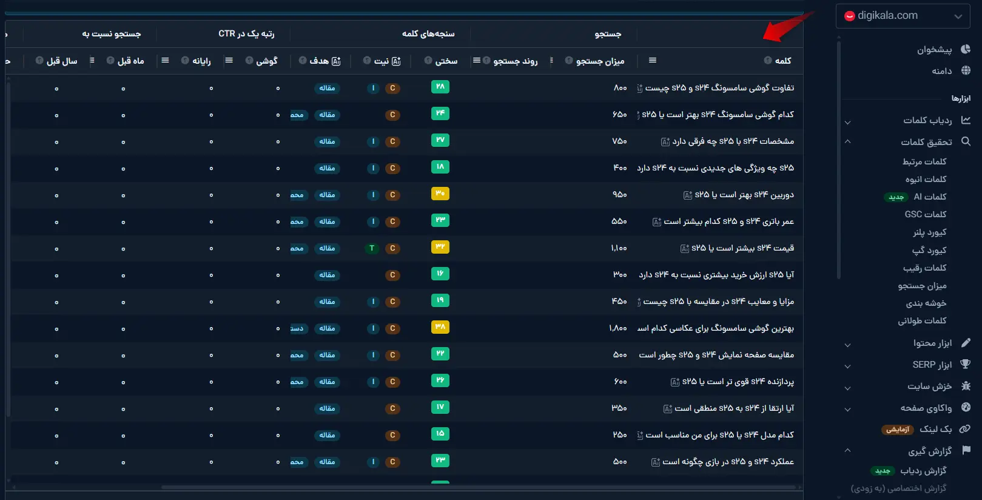
Task: Click the pencil icon for ابزار محتوا
Action: (966, 343)
